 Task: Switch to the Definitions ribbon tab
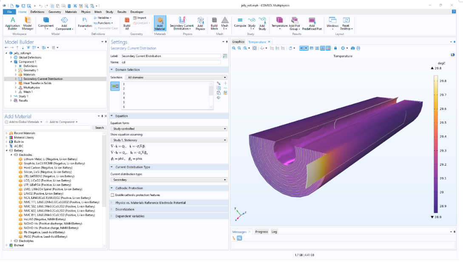[x=37, y=12]
